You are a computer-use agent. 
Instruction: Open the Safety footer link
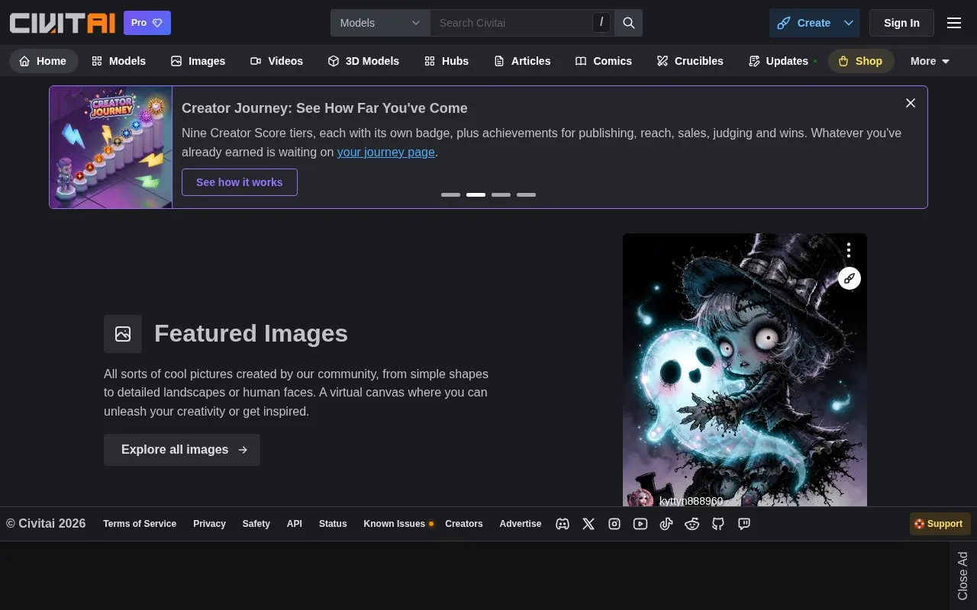(x=256, y=524)
